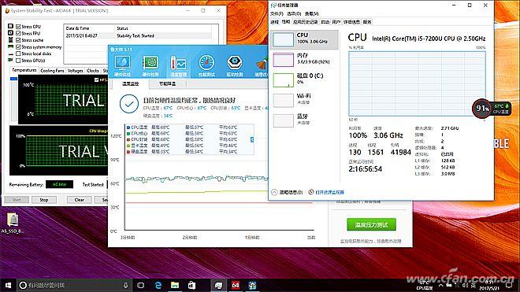Switch to Users tab in Task Manager
The height and width of the screenshot is (292, 520).
[336, 22]
